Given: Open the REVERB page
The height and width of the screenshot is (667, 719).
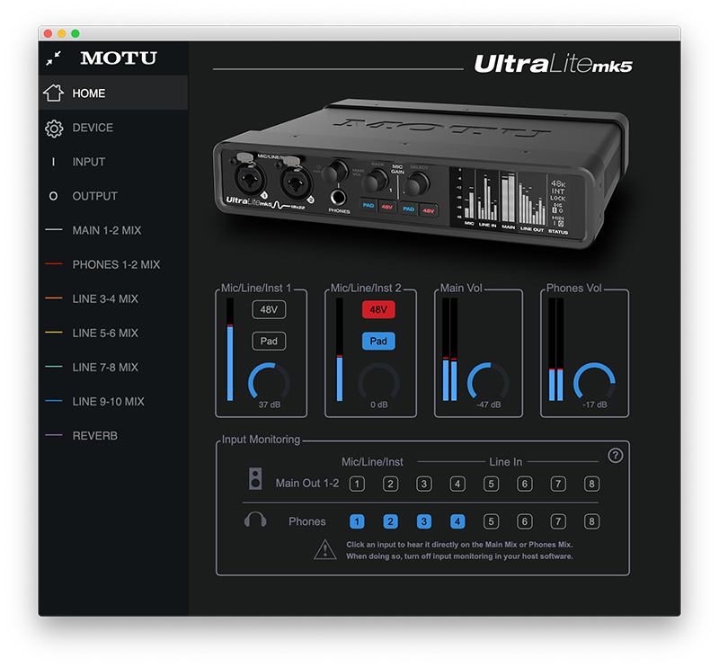Looking at the screenshot, I should pos(113,436).
